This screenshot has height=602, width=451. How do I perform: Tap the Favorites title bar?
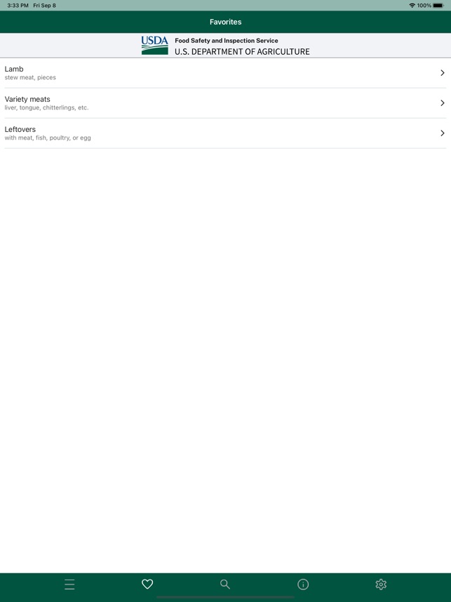coord(225,22)
